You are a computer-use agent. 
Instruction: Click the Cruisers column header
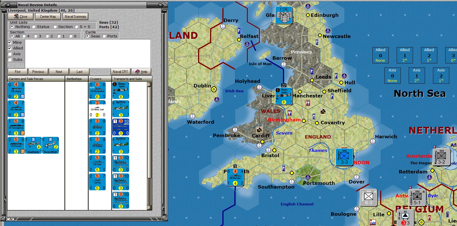(100, 79)
